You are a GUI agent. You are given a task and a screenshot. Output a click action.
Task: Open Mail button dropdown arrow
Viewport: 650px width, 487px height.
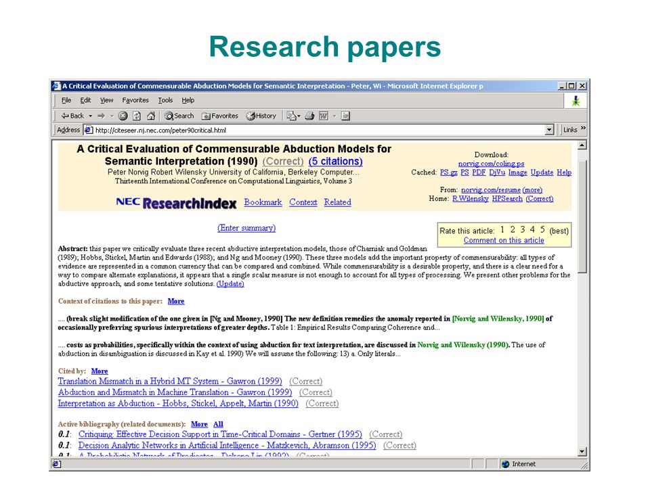click(299, 116)
